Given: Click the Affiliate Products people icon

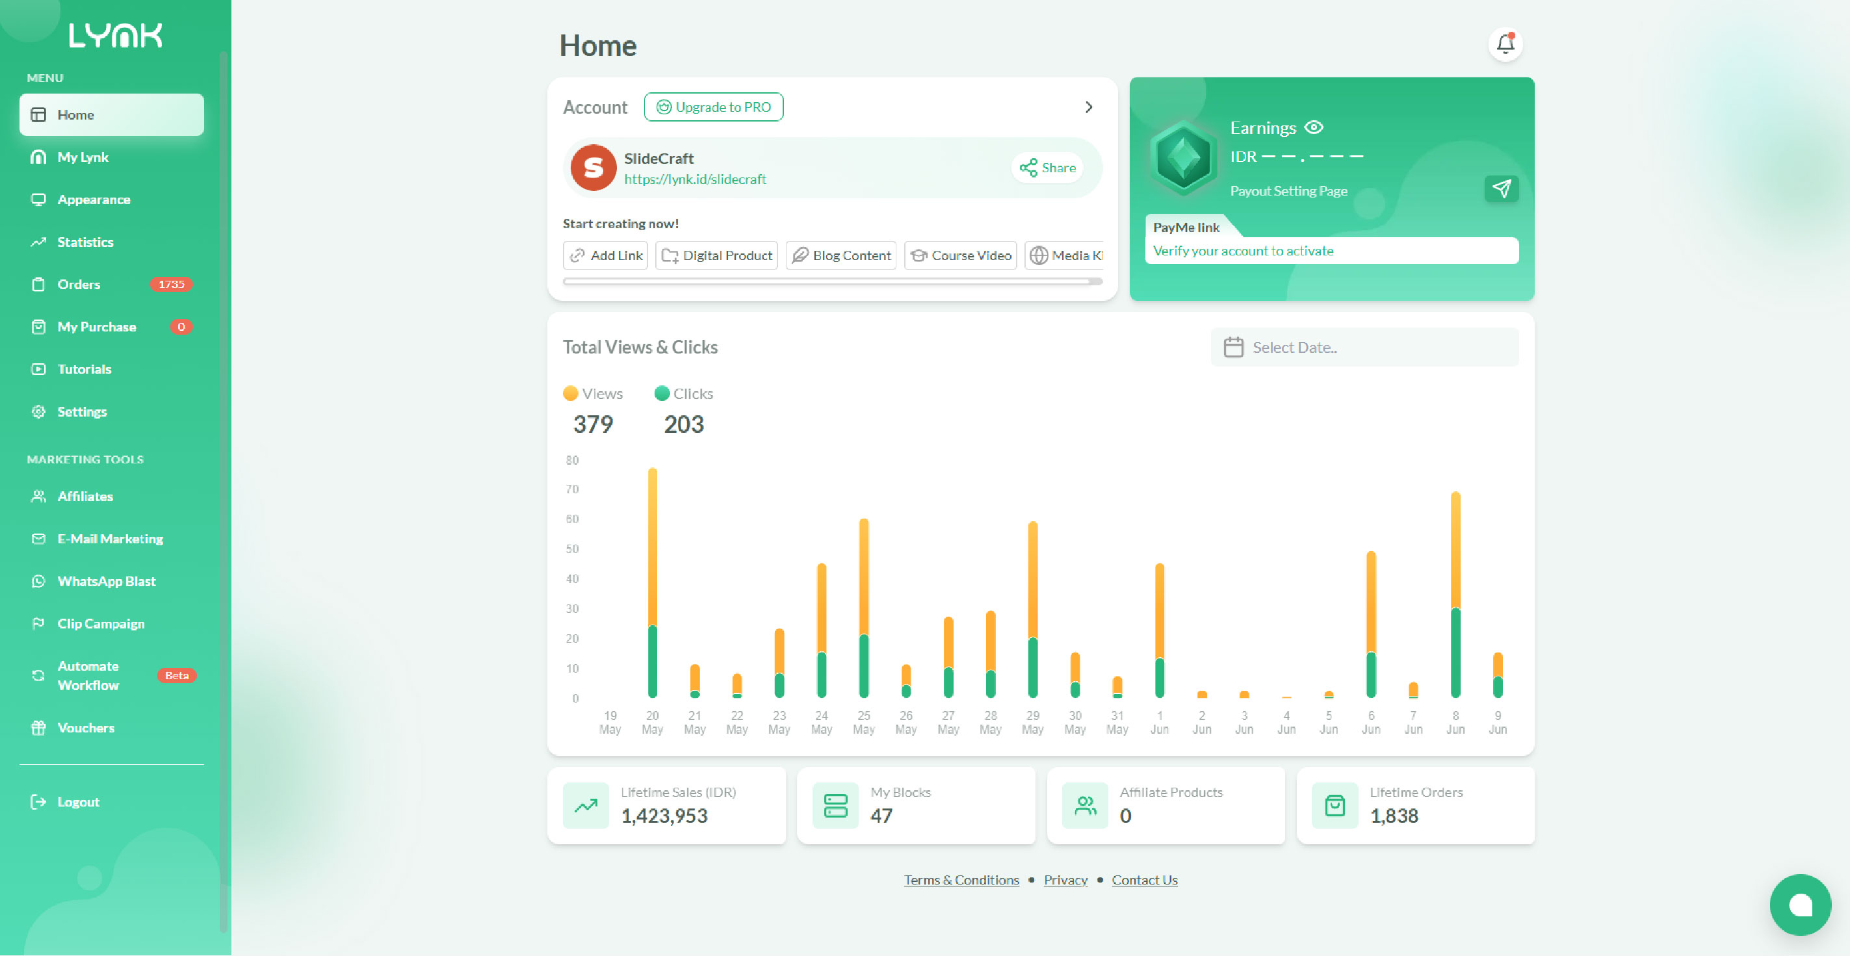Looking at the screenshot, I should tap(1085, 805).
